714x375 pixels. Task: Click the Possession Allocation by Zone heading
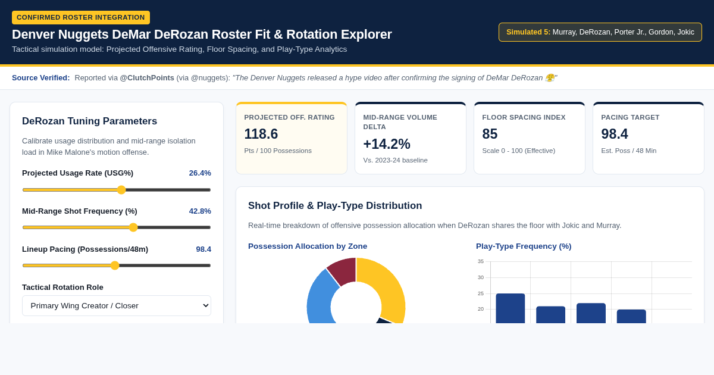tap(308, 246)
